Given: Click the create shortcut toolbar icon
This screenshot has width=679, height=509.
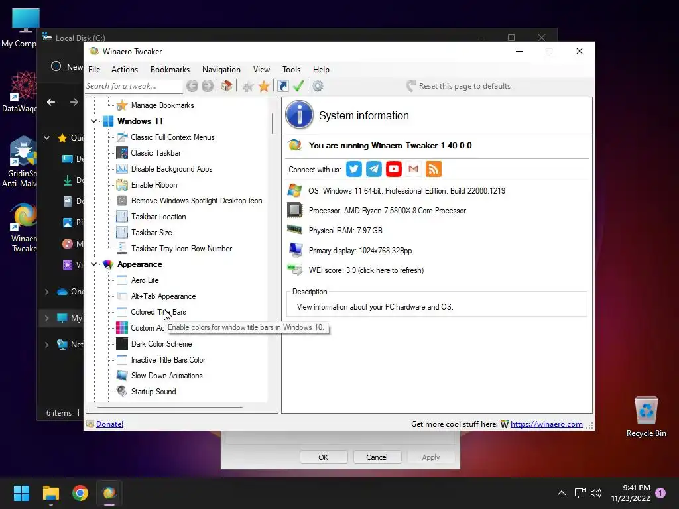Looking at the screenshot, I should tap(282, 85).
